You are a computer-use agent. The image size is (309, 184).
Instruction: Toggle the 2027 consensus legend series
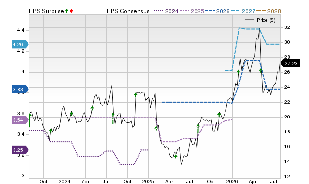pos(243,11)
